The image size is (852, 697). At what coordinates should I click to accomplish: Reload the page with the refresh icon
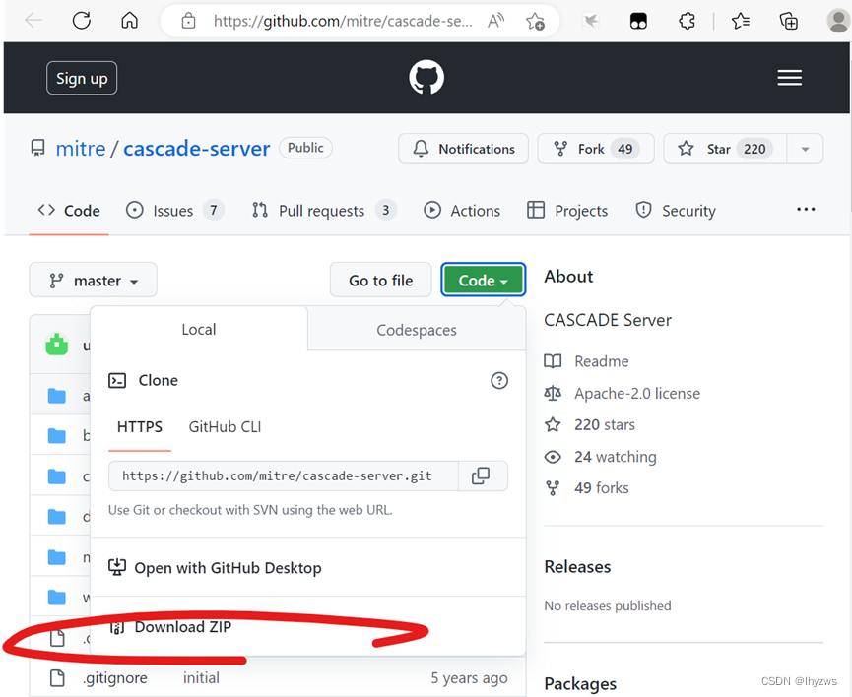click(82, 22)
